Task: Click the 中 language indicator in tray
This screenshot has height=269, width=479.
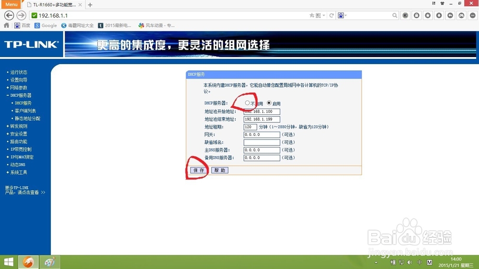Action: tap(420, 262)
